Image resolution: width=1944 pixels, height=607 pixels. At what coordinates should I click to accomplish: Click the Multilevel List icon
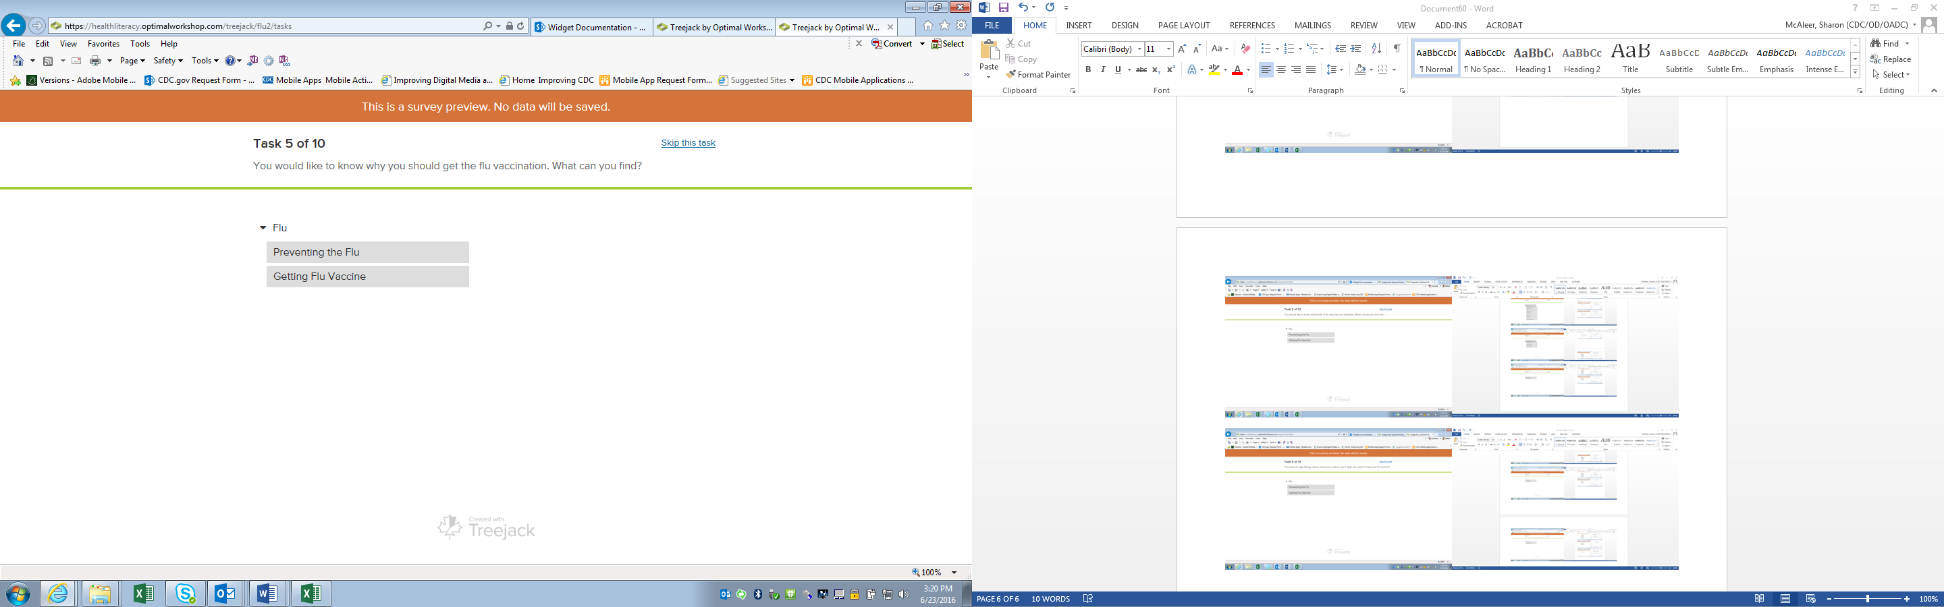[x=1314, y=49]
